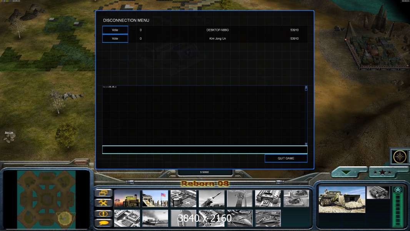410x231 pixels.
Task: Click the 53910 value in DESKTOP-N88G row
Action: click(295, 30)
